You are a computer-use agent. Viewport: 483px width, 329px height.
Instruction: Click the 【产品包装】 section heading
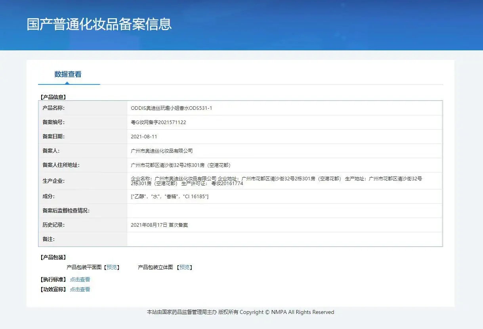(x=53, y=257)
